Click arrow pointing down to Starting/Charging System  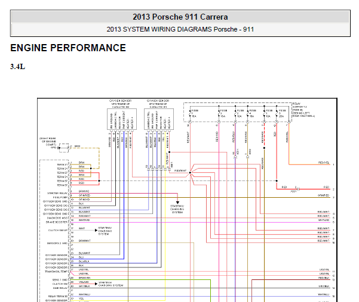coord(177,203)
